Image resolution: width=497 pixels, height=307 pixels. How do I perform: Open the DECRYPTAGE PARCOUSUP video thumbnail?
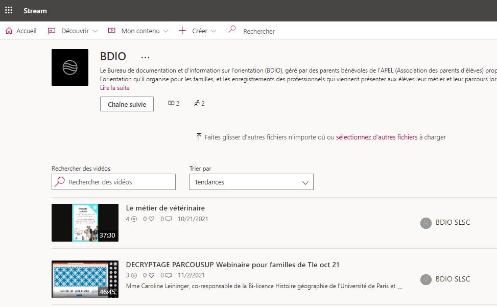(x=85, y=279)
